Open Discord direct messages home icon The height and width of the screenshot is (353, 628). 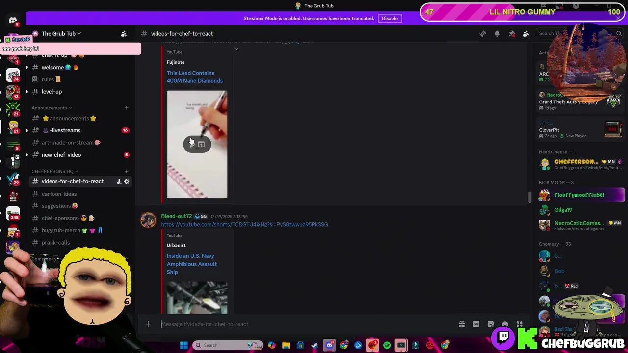(13, 20)
